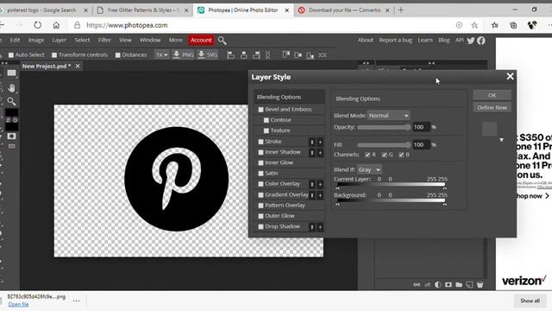Screen dimensions: 552x311
Task: Click link layers chain icon
Action: click(x=417, y=284)
